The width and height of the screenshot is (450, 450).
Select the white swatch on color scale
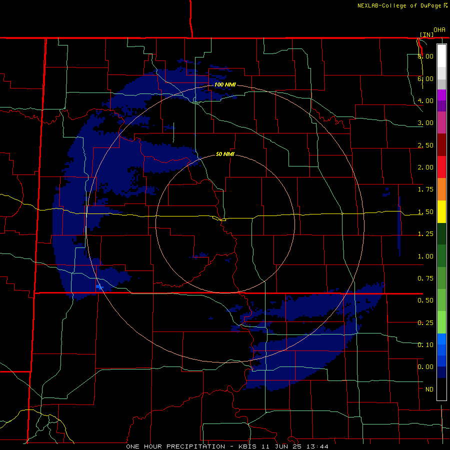tap(441, 56)
